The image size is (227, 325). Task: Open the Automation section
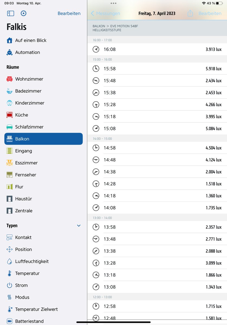click(27, 52)
